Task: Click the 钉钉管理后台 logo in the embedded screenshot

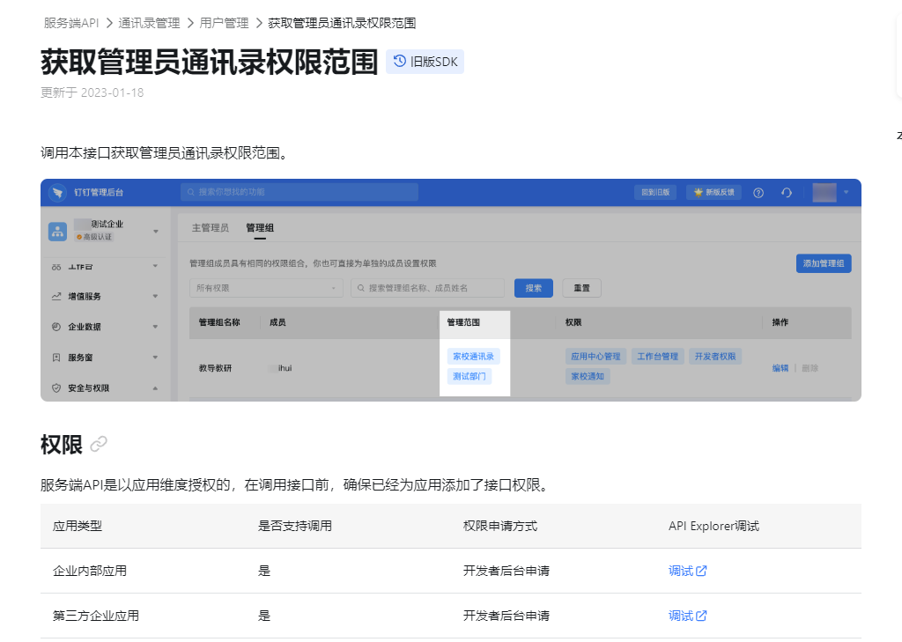Action: pos(57,192)
